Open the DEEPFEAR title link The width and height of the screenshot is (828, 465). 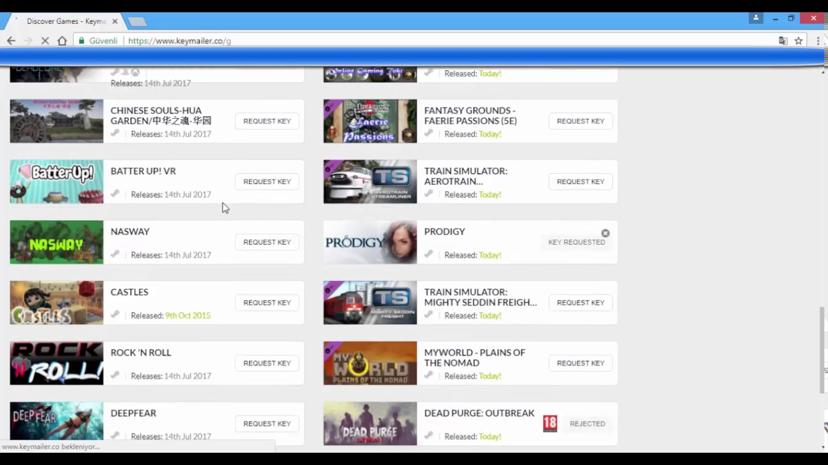point(133,413)
